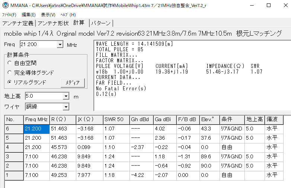Click the 条件 column header

232,120
